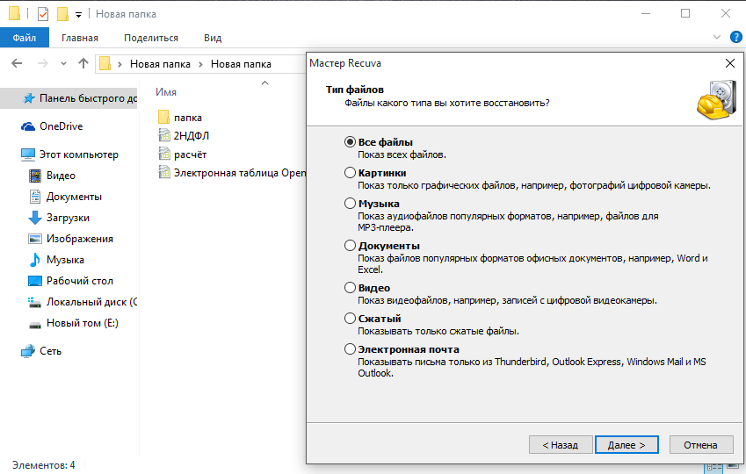Select the Музыка note icon in sidebar

35,260
